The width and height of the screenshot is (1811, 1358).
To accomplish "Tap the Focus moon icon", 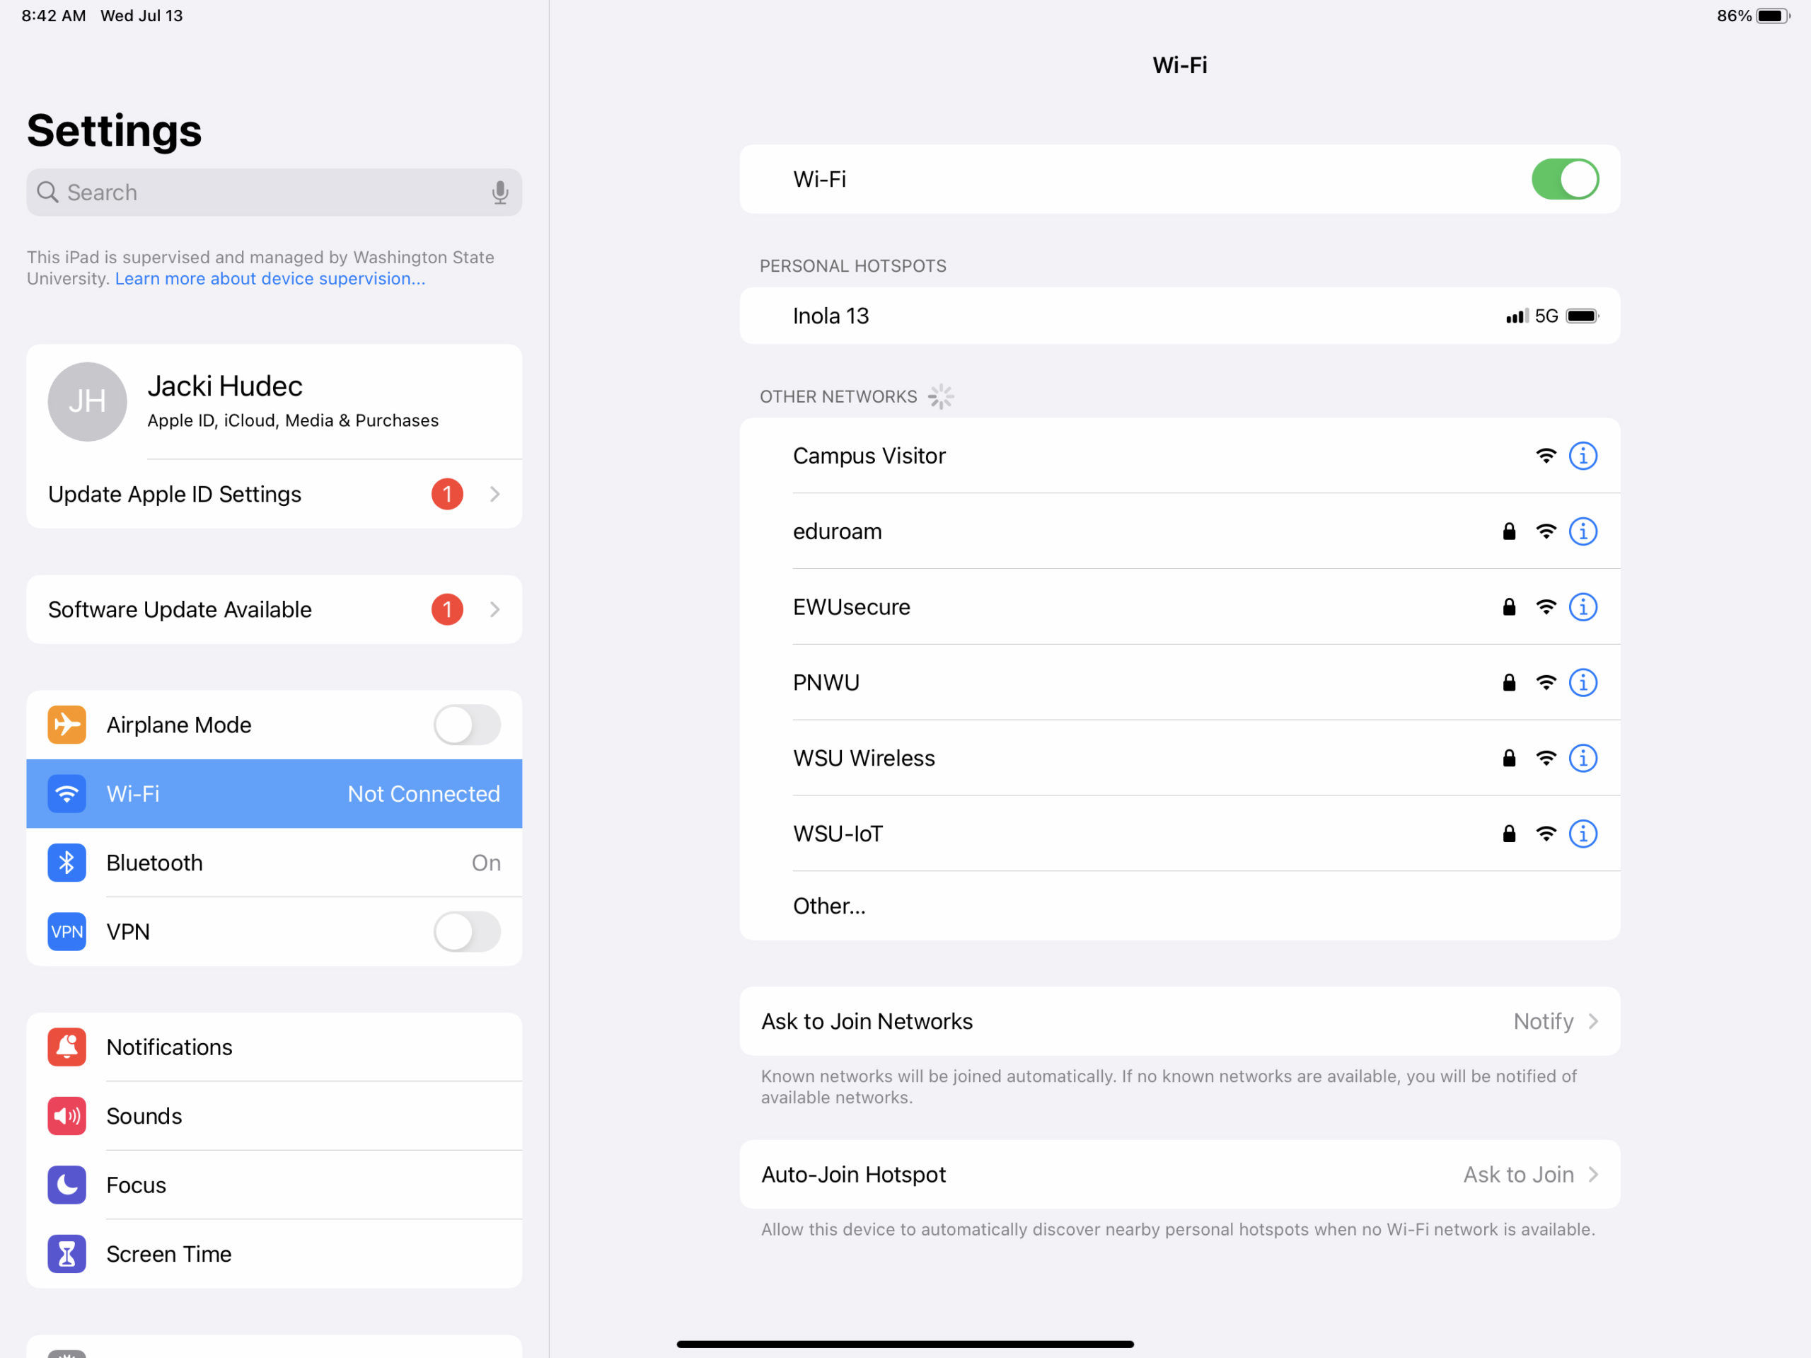I will [x=66, y=1185].
